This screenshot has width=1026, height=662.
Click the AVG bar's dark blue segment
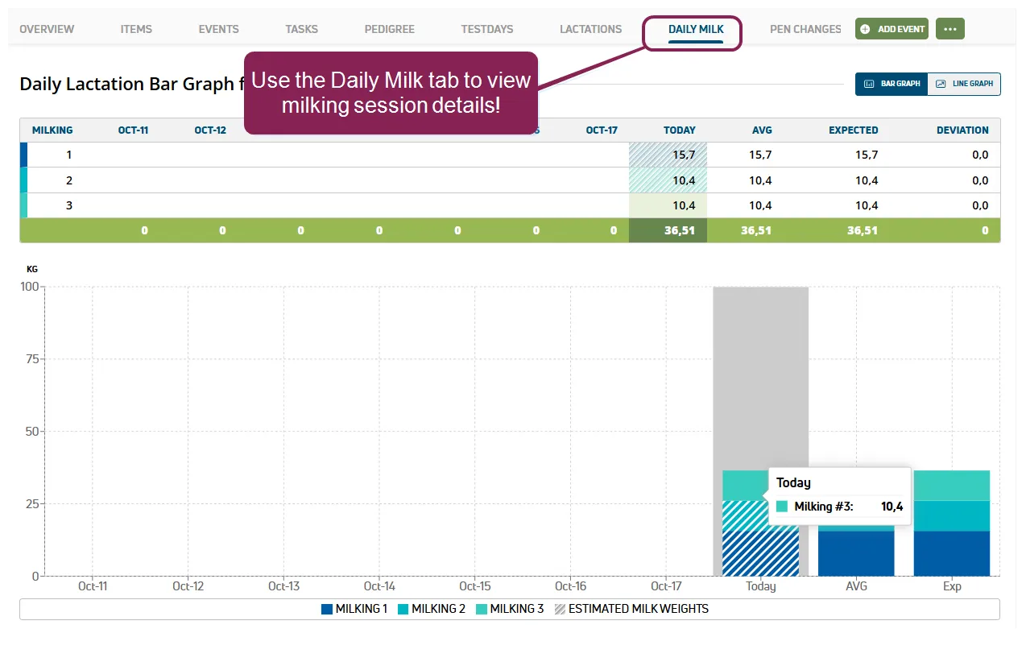[x=856, y=553]
